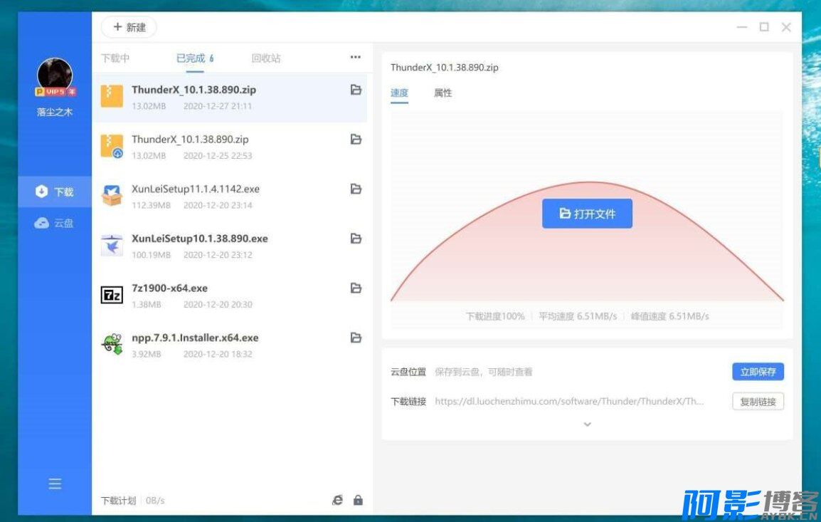Open folder for first ThunderX_10.1.38.890.zip entry

tap(356, 90)
